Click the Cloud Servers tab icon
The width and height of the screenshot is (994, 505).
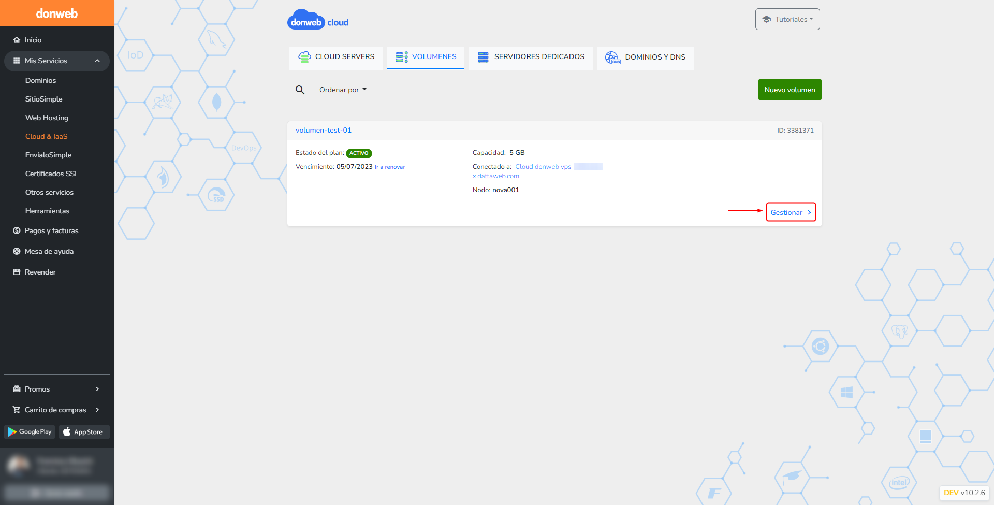tap(304, 57)
